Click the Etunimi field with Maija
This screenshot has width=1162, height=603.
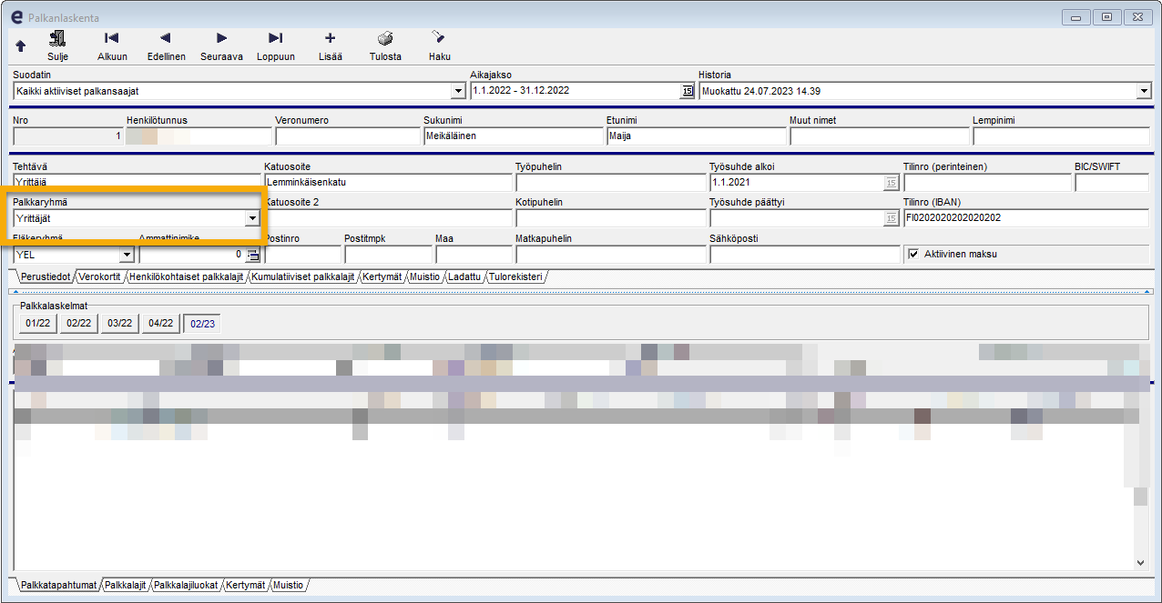tap(696, 136)
